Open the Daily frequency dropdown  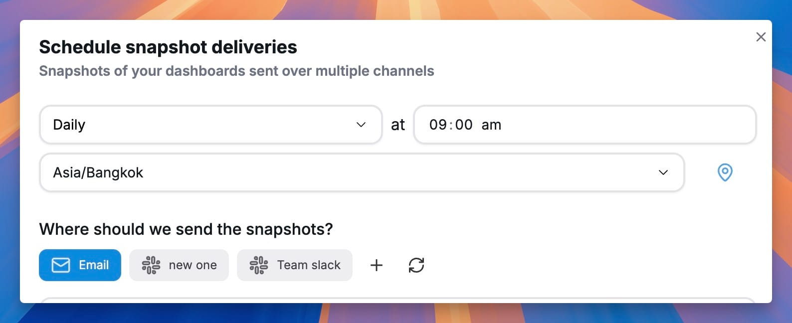(210, 125)
